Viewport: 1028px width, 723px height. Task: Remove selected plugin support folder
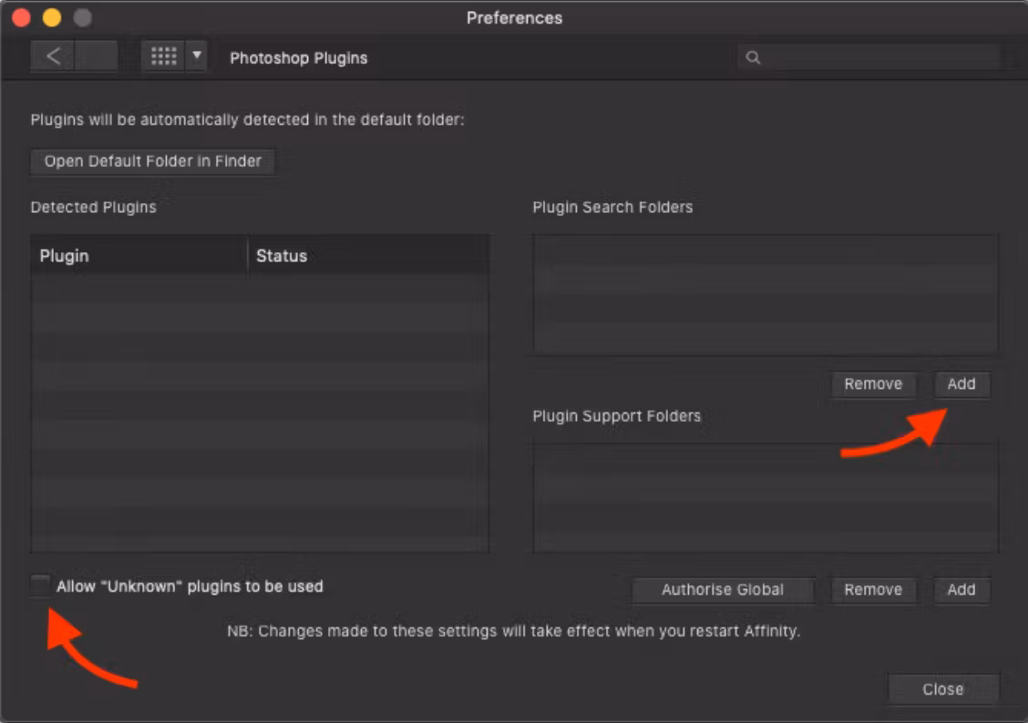pyautogui.click(x=873, y=589)
